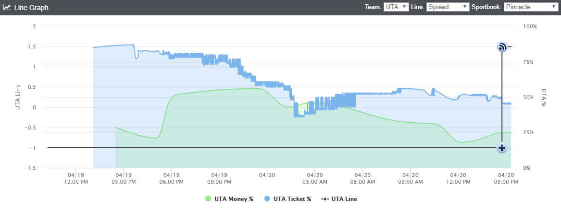
Task: Click the 04/19 12:00 PM axis label
Action: pos(75,178)
